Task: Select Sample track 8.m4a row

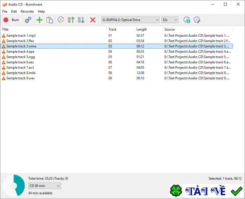Action: tap(117, 73)
